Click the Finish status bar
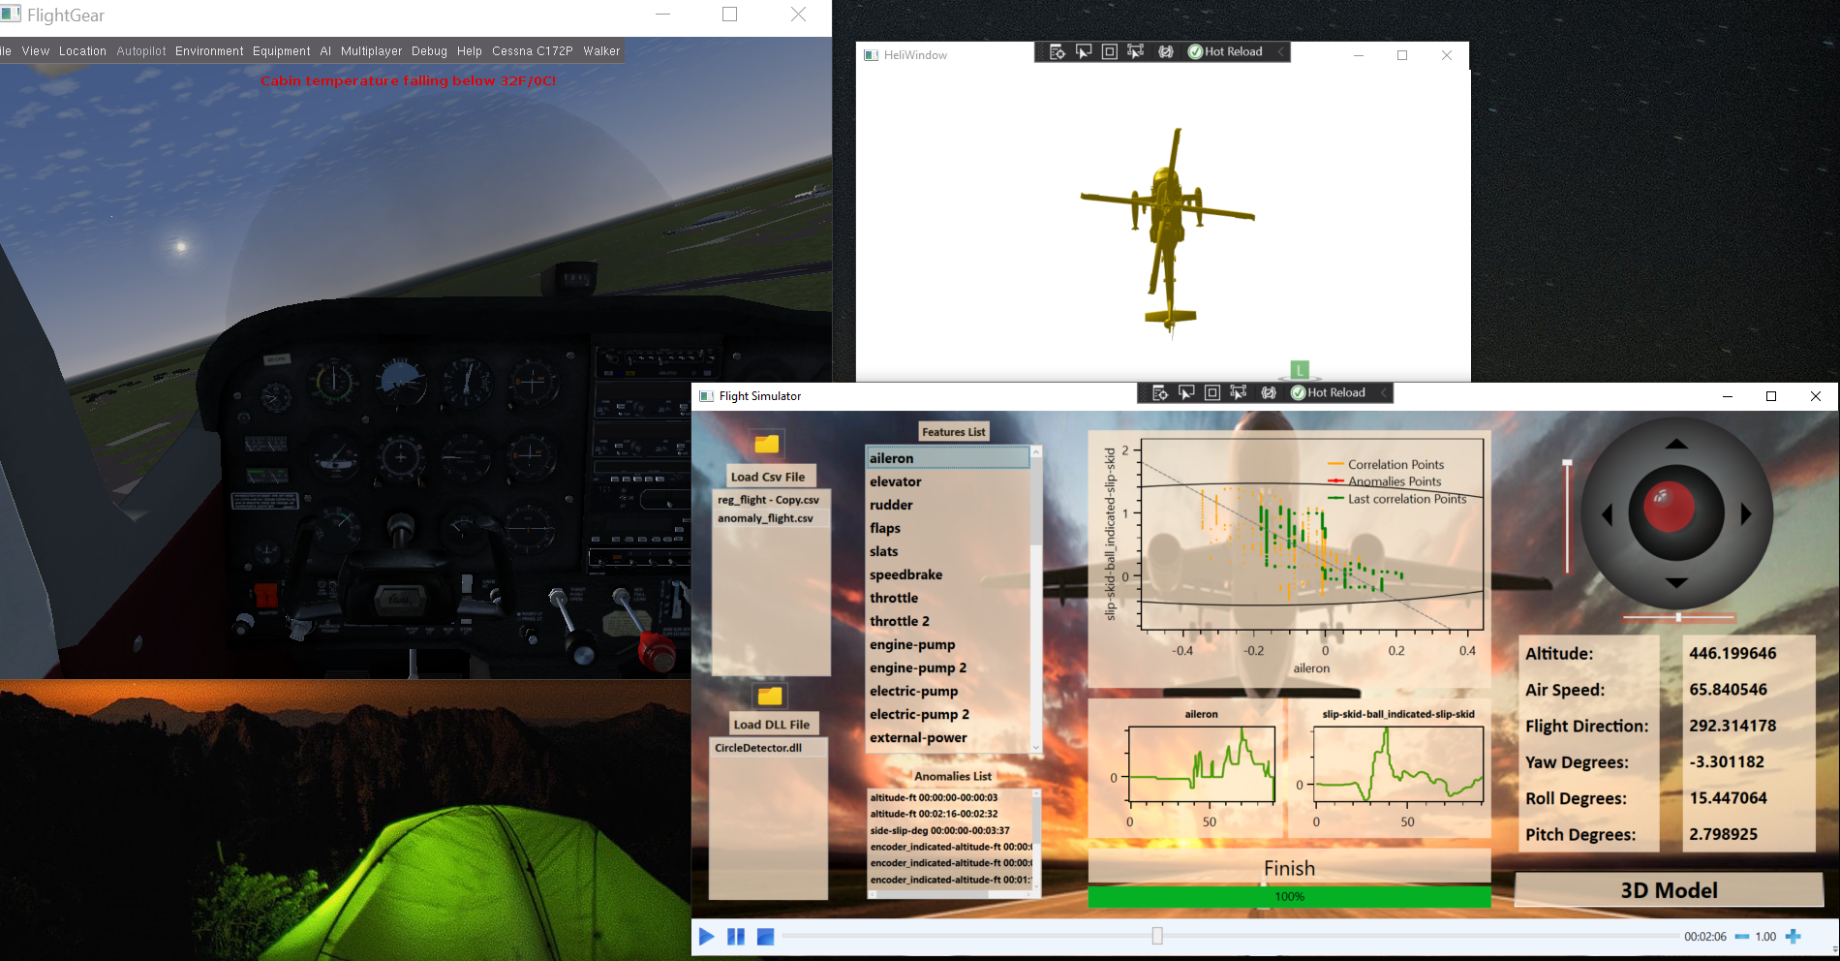 [1289, 868]
